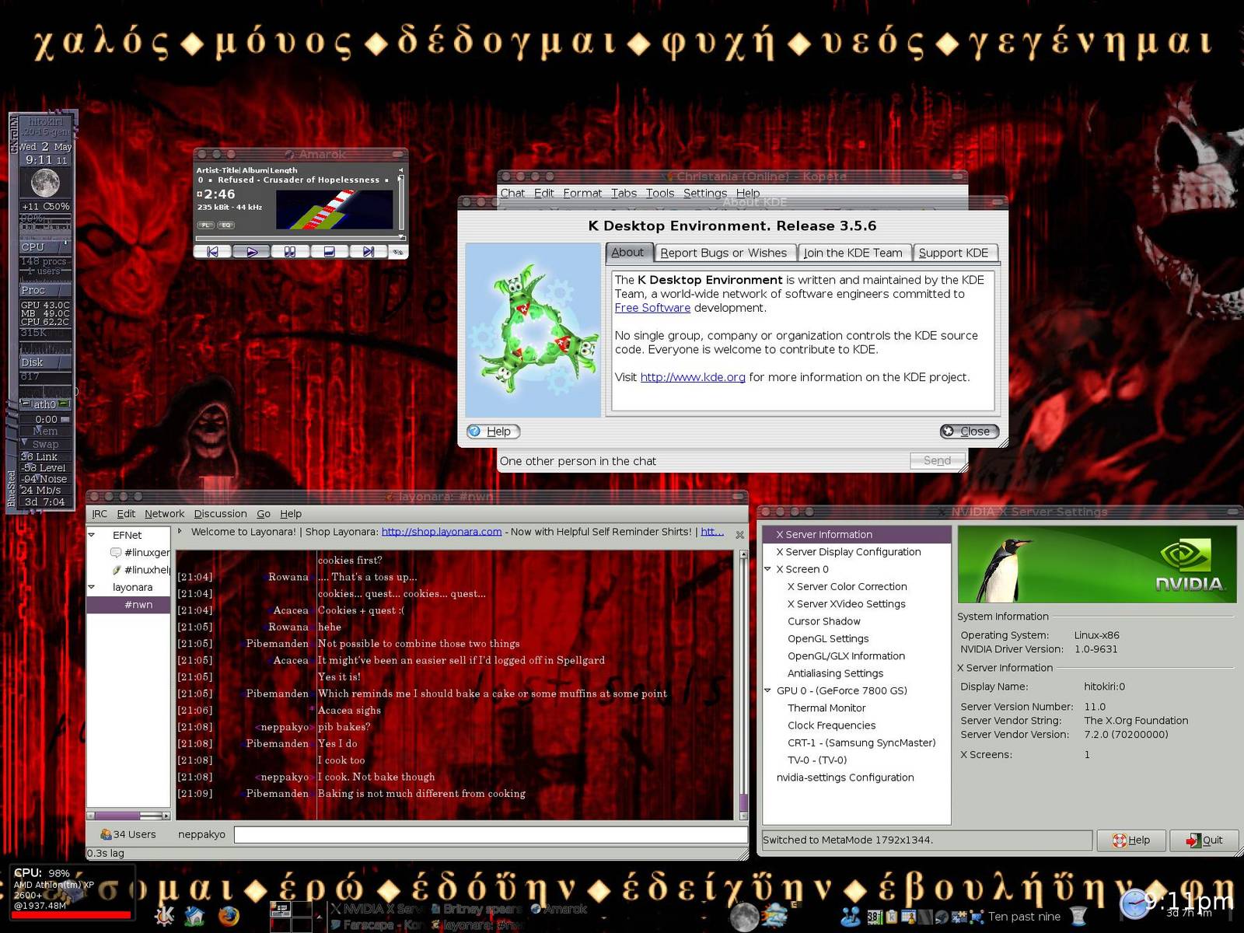
Task: Launch Firefox from the taskbar
Action: tap(229, 916)
